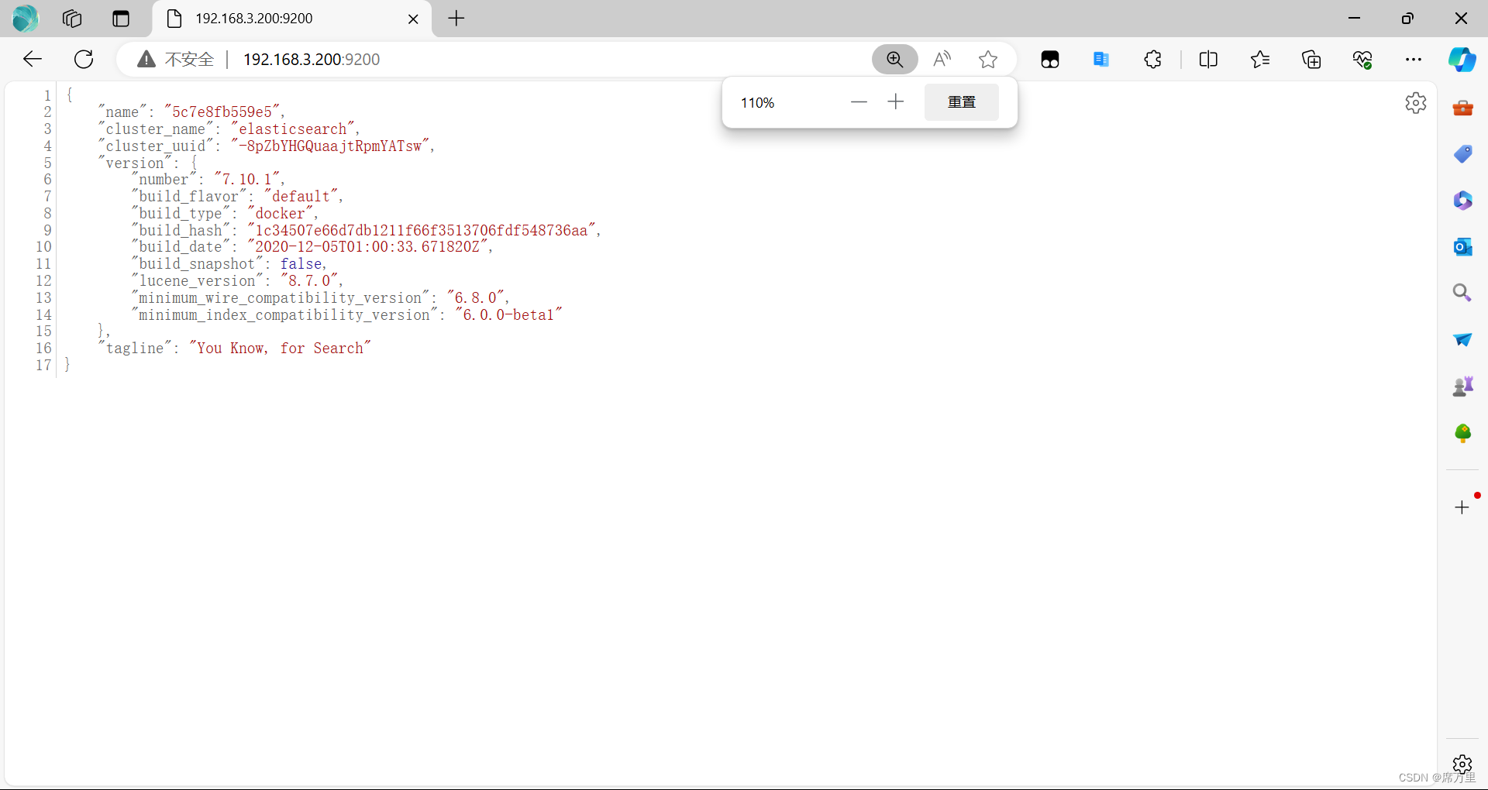Image resolution: width=1488 pixels, height=790 pixels.
Task: Open the sidebar Microsoft 365 icon
Action: 1463,201
